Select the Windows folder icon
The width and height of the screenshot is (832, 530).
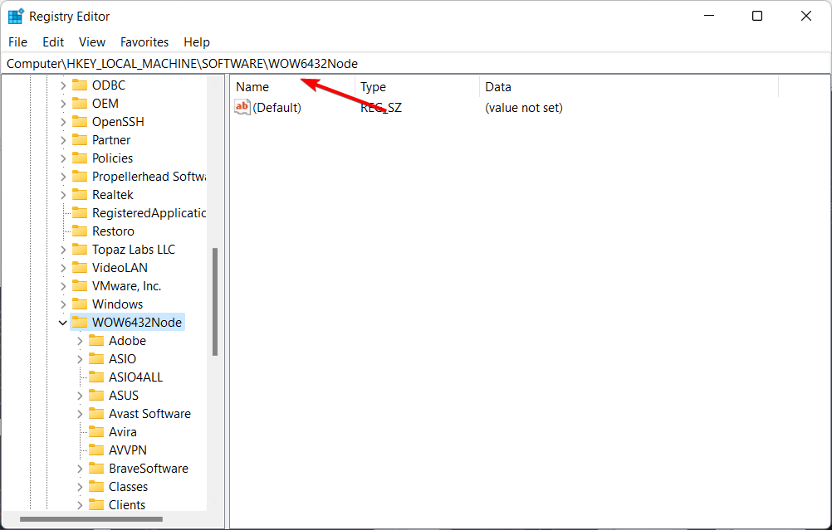pyautogui.click(x=80, y=304)
